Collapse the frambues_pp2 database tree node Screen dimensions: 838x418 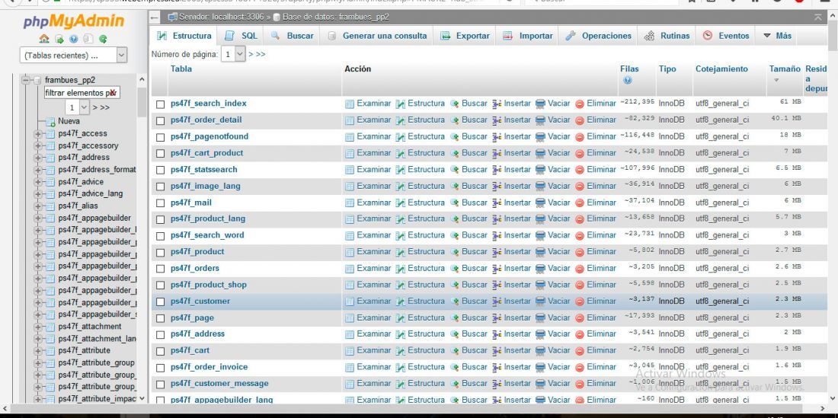26,80
